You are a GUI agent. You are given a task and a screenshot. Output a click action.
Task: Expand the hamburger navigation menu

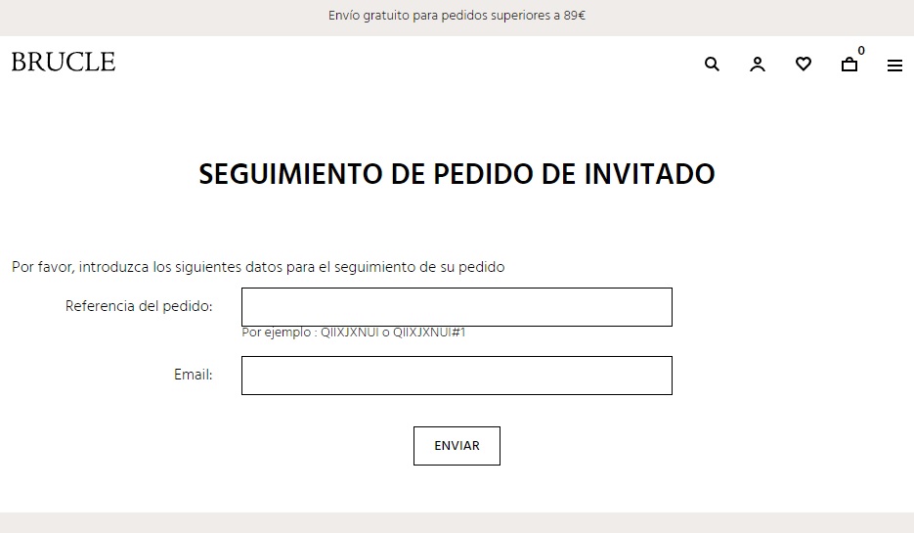point(894,66)
